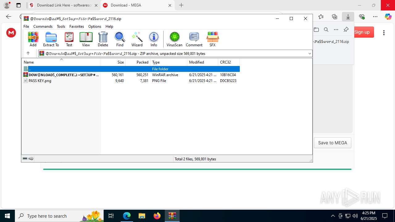
Task: Sort by the Packed column header
Action: 138,62
